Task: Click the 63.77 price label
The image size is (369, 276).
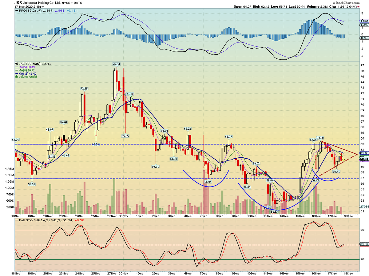Action: 228,137
